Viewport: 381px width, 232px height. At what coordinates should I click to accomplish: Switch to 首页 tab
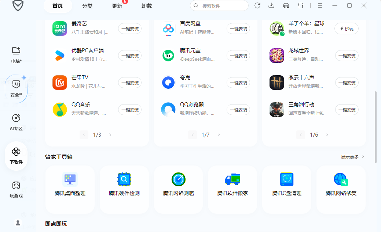[x=58, y=6]
